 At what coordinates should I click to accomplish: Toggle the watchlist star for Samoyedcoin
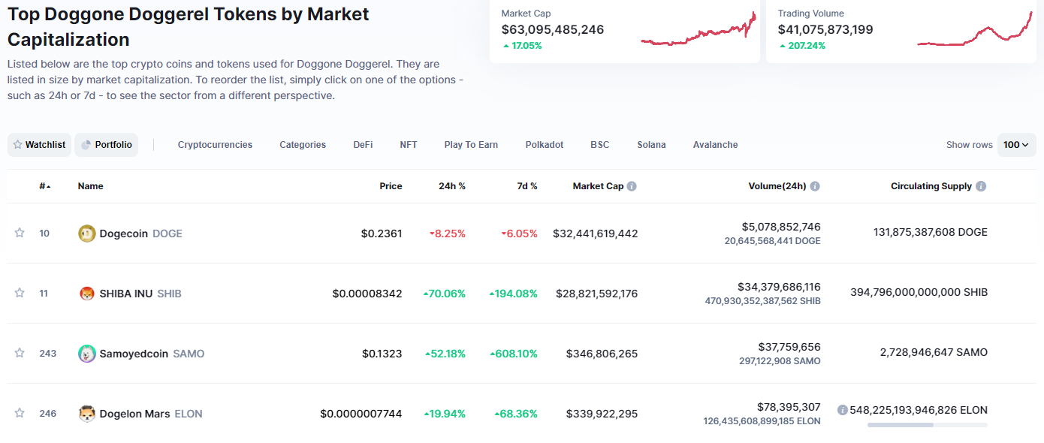pos(20,353)
